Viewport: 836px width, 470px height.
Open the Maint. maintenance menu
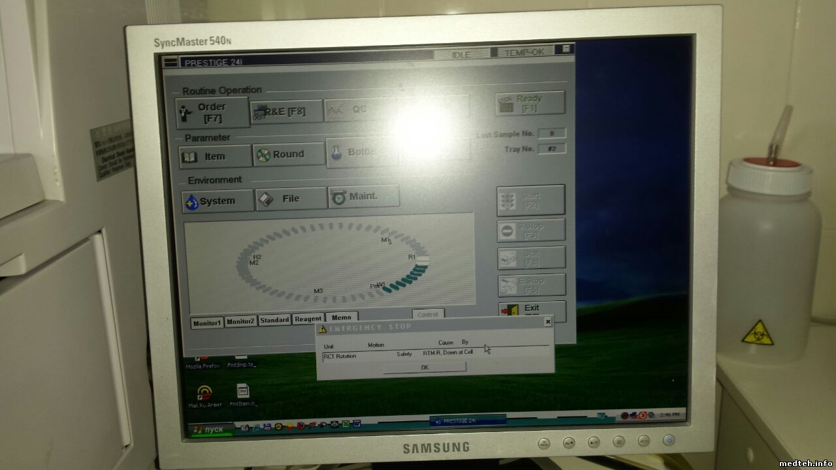363,196
